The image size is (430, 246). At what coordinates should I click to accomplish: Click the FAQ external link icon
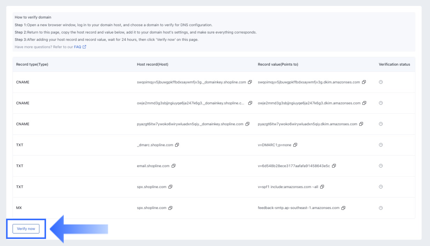tap(84, 47)
